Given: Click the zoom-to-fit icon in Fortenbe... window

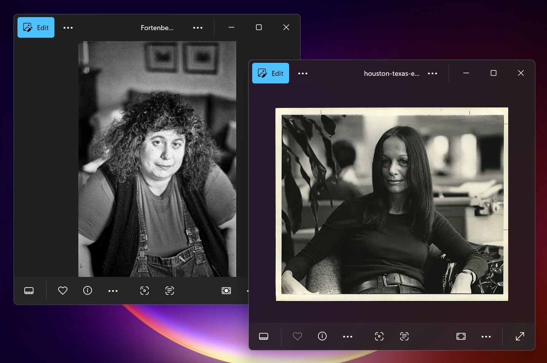Looking at the screenshot, I should tap(226, 291).
